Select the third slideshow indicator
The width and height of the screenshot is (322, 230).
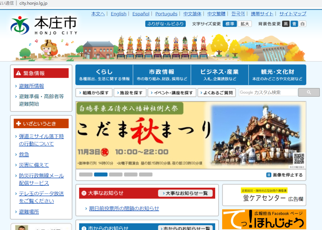tap(116, 174)
